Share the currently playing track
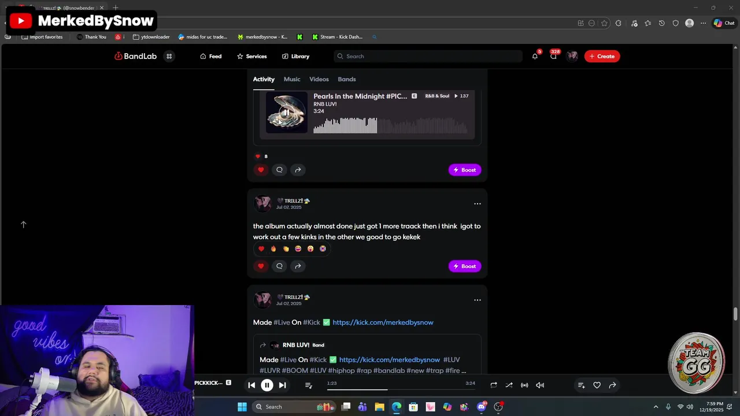 tap(612, 385)
